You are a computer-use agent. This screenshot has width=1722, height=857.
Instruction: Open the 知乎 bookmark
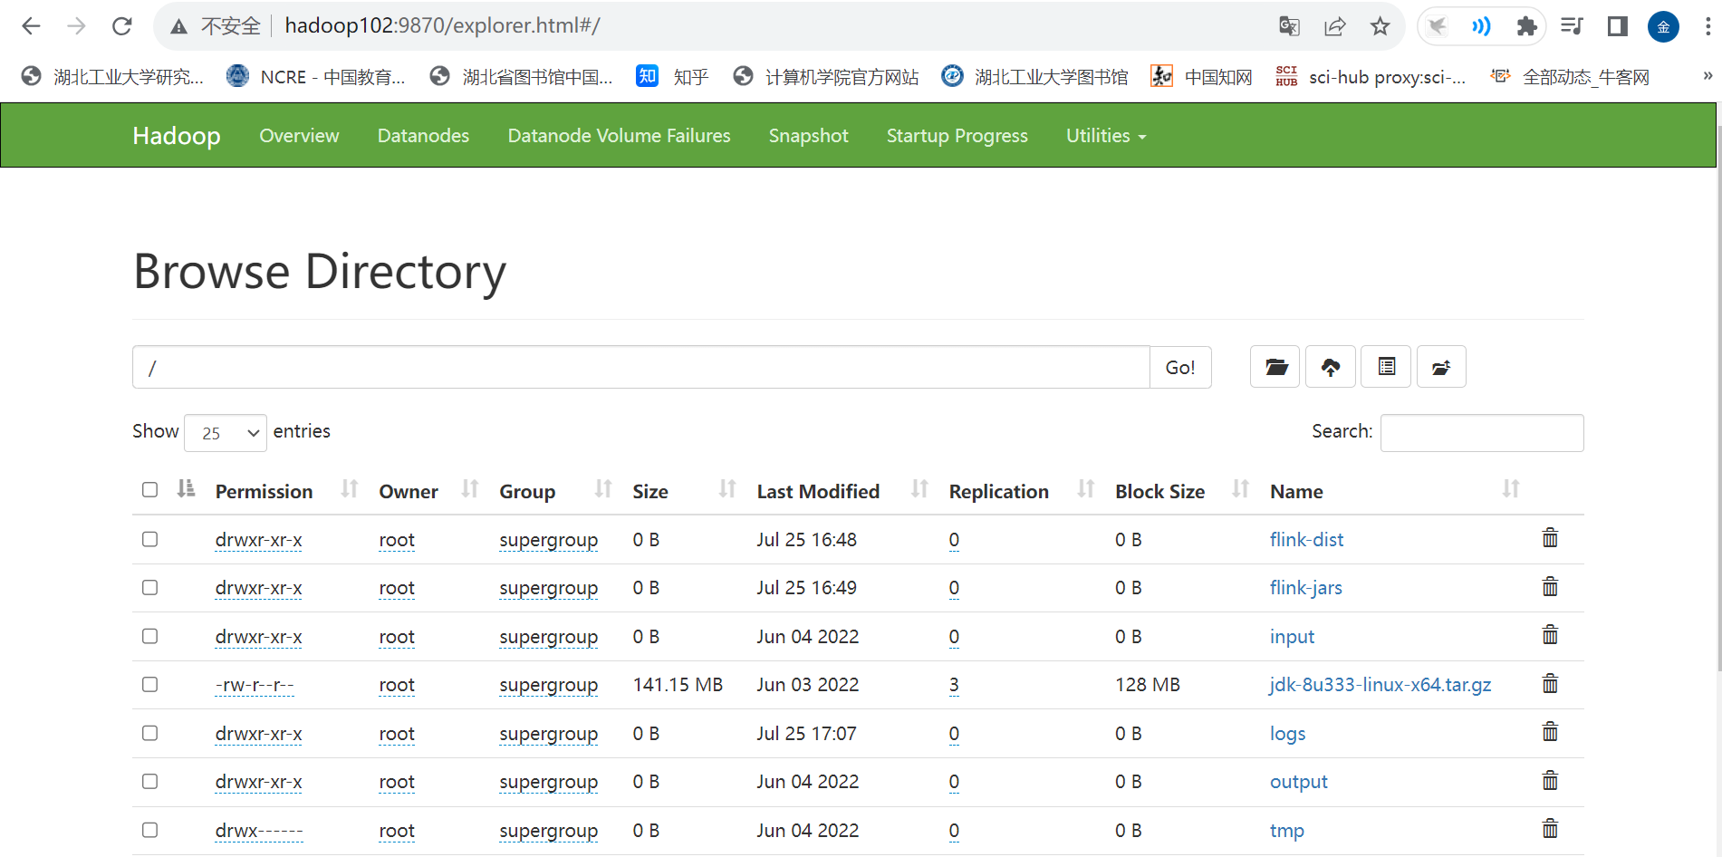click(x=672, y=77)
